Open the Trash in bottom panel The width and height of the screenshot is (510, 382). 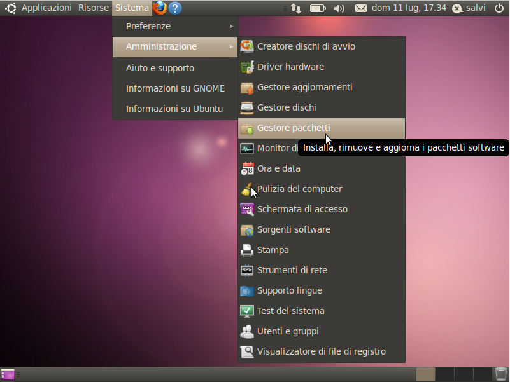click(x=501, y=374)
